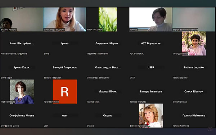Select Віталіна Рассоха's video tile
This screenshot has width=216, height=135.
click(x=22, y=19)
